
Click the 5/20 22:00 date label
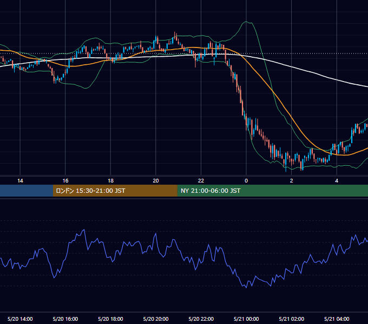point(201,319)
